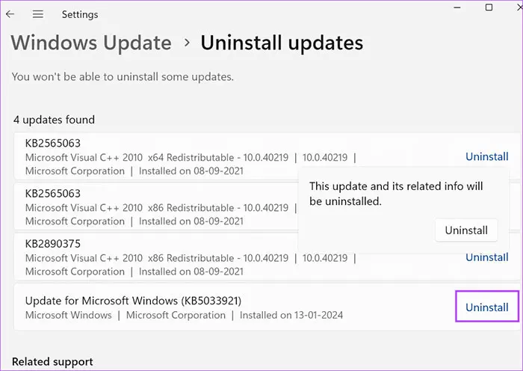Open the hamburger navigation menu
Screen dimensions: 523x371
point(38,14)
